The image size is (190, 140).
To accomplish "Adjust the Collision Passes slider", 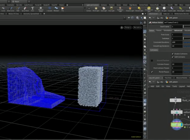I will (187, 64).
